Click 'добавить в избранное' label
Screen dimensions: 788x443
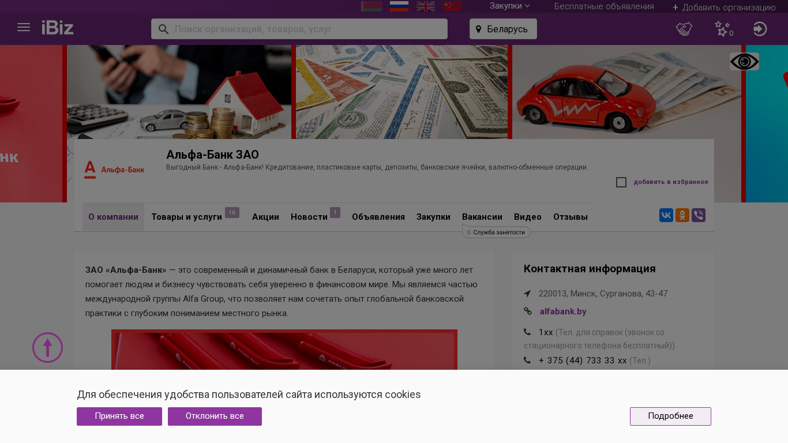pos(671,182)
